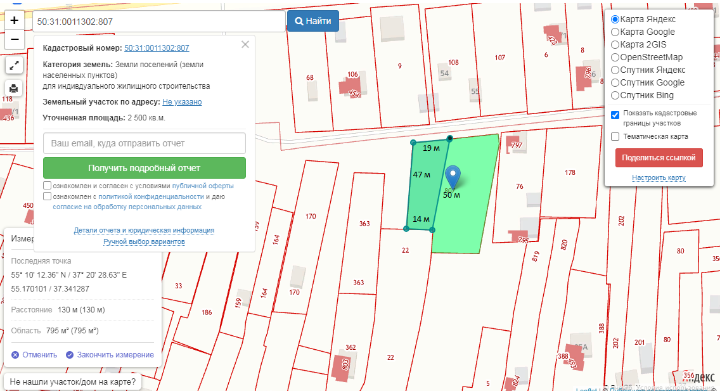The width and height of the screenshot is (727, 391).
Task: Enable the Тематическая карта checkbox
Action: (x=615, y=136)
